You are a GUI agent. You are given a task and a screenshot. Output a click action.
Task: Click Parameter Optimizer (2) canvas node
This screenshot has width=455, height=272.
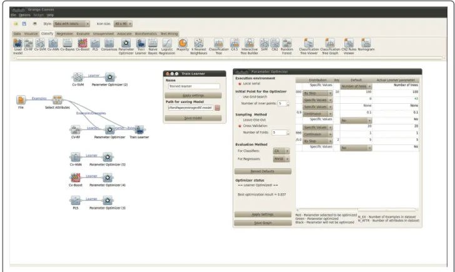point(110,77)
